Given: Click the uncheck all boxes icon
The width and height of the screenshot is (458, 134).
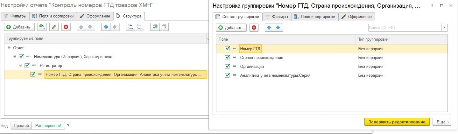Looking at the screenshot, I should point(164,27).
